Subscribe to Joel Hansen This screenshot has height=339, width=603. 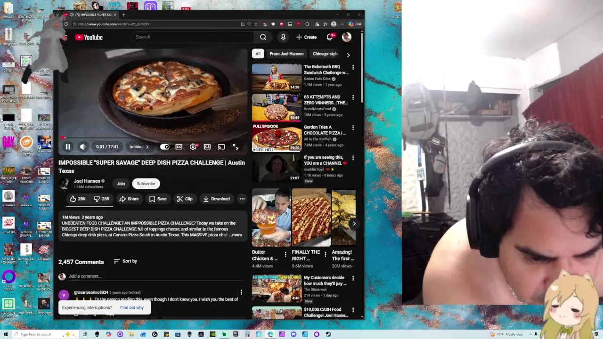[146, 184]
